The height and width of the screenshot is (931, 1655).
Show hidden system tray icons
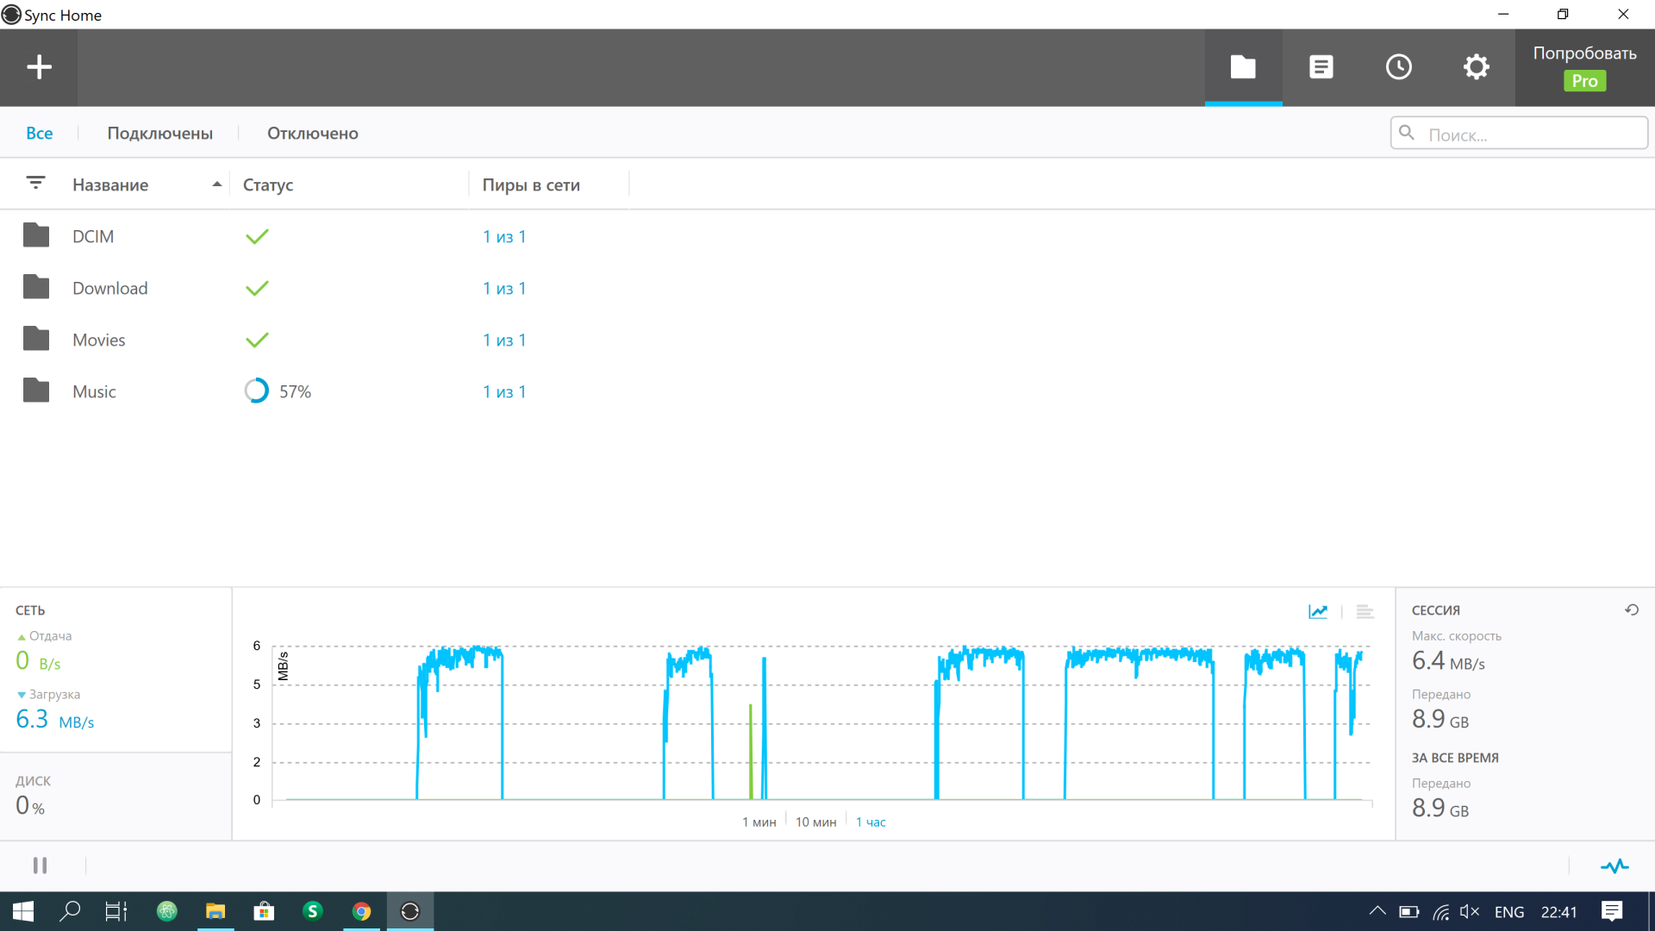click(1377, 911)
